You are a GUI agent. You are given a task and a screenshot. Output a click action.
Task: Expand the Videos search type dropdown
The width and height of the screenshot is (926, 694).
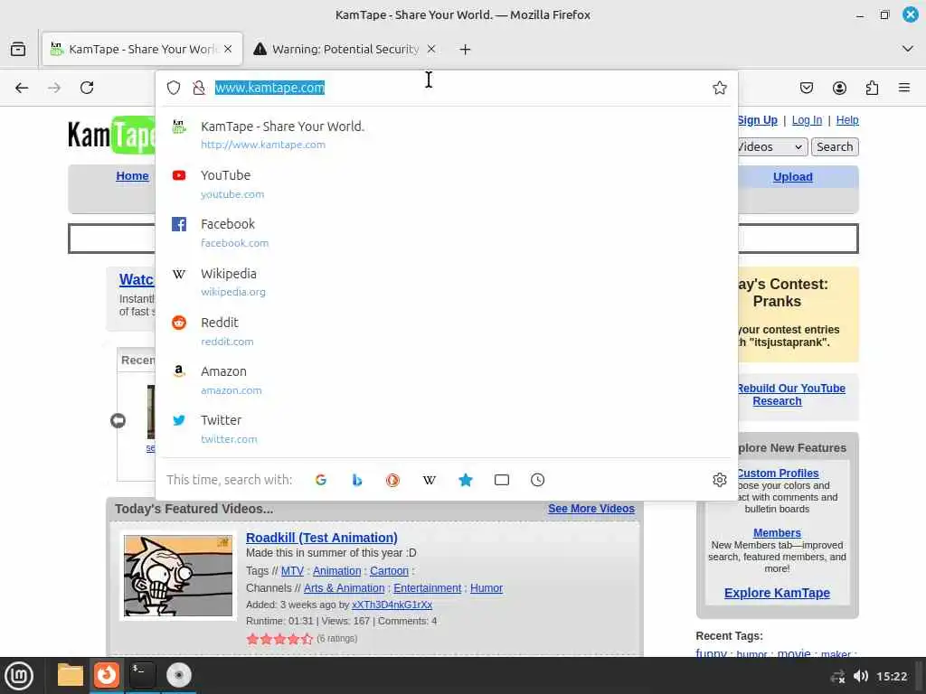click(770, 147)
